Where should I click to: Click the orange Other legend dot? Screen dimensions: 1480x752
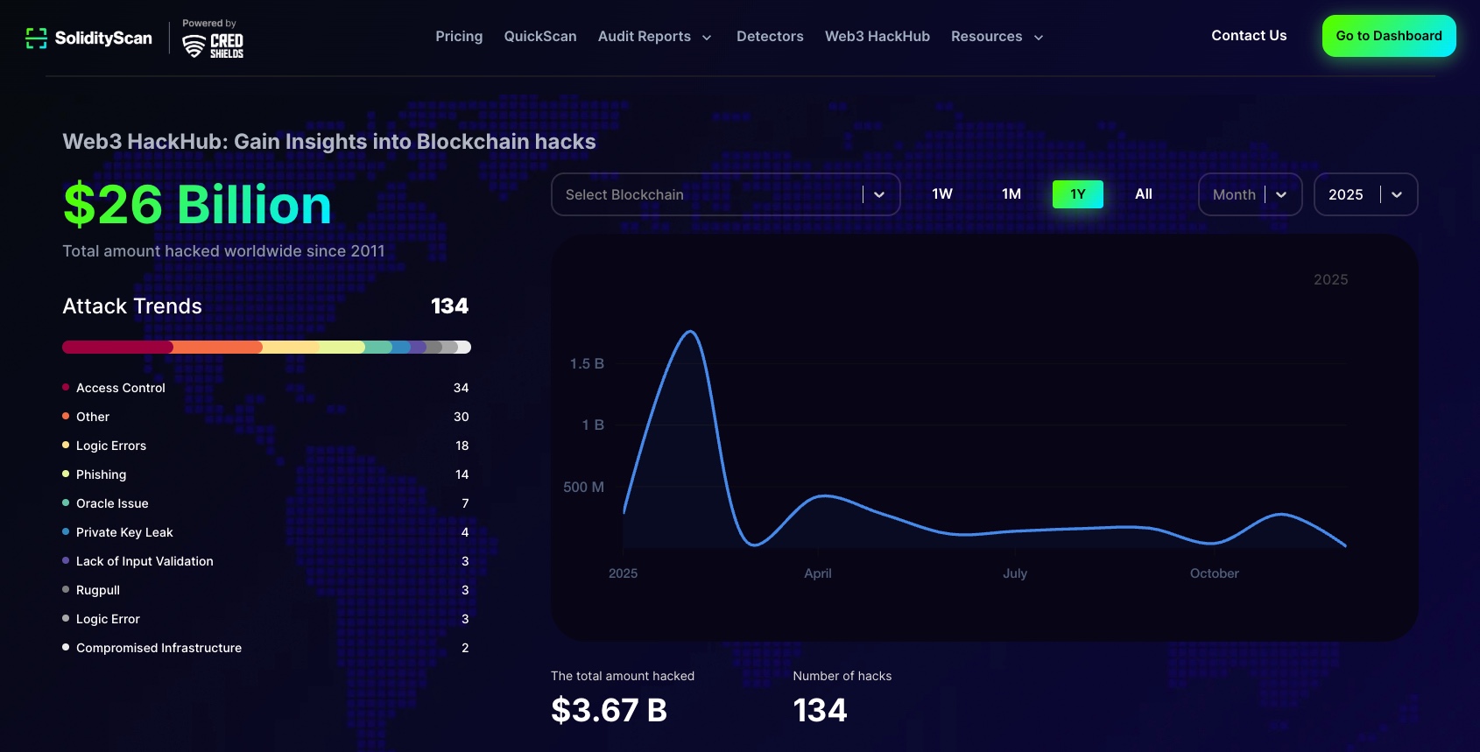[66, 416]
